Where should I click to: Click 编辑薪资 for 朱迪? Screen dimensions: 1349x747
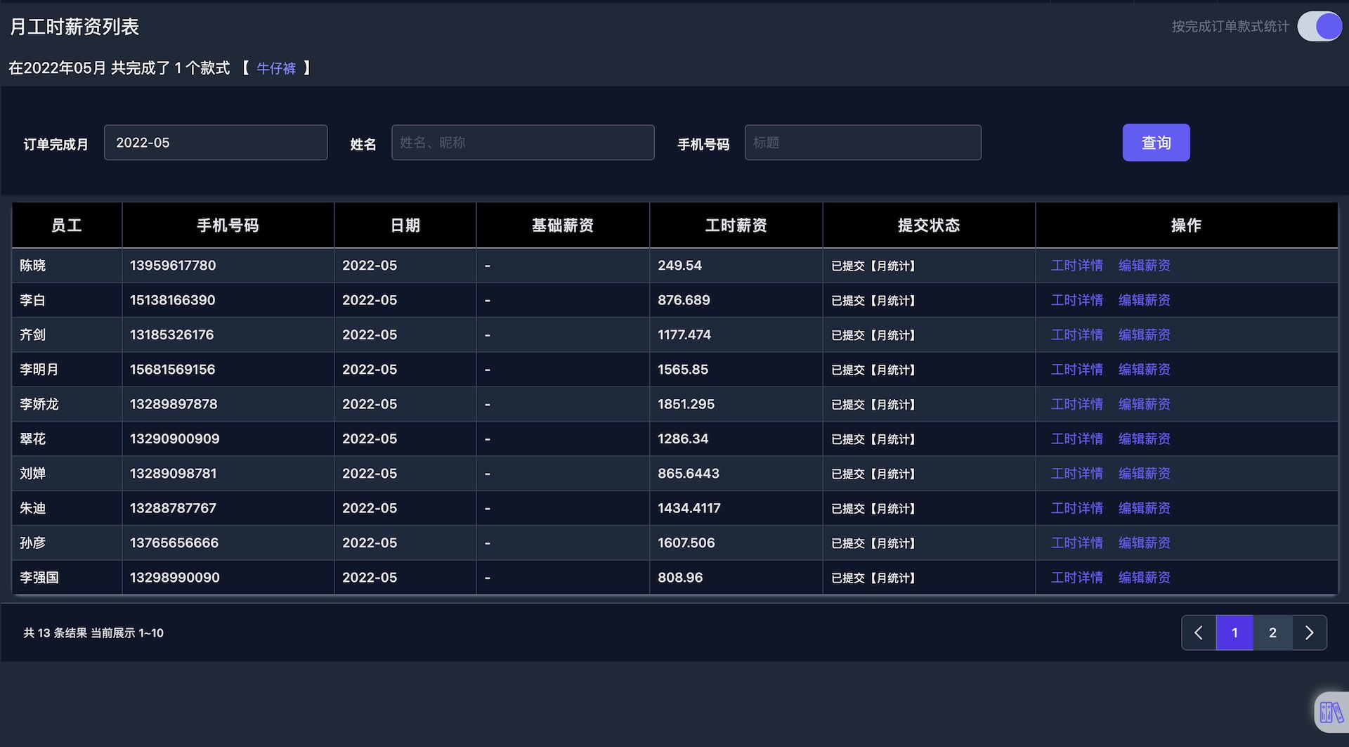pyautogui.click(x=1144, y=508)
